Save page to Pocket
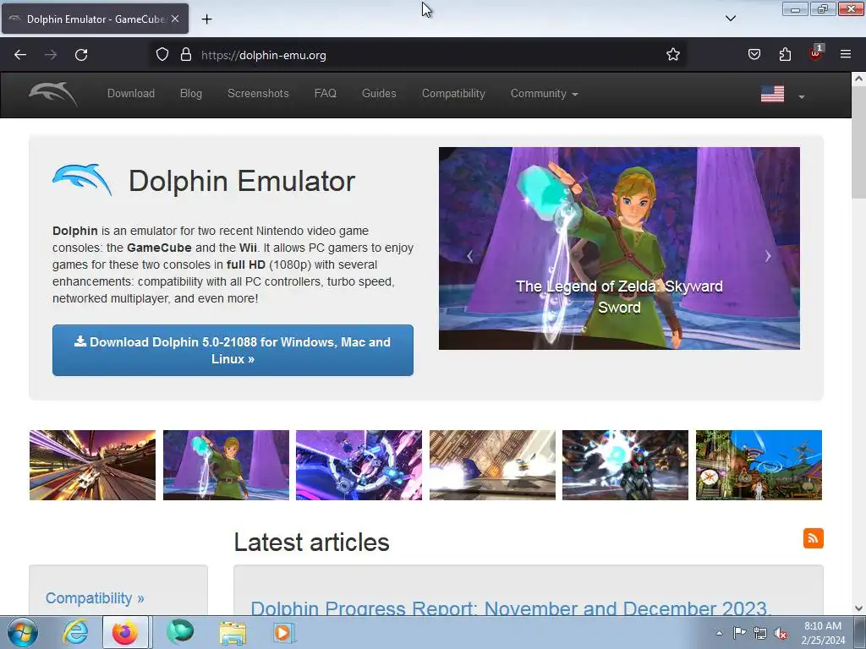Viewport: 866px width, 649px height. click(754, 55)
